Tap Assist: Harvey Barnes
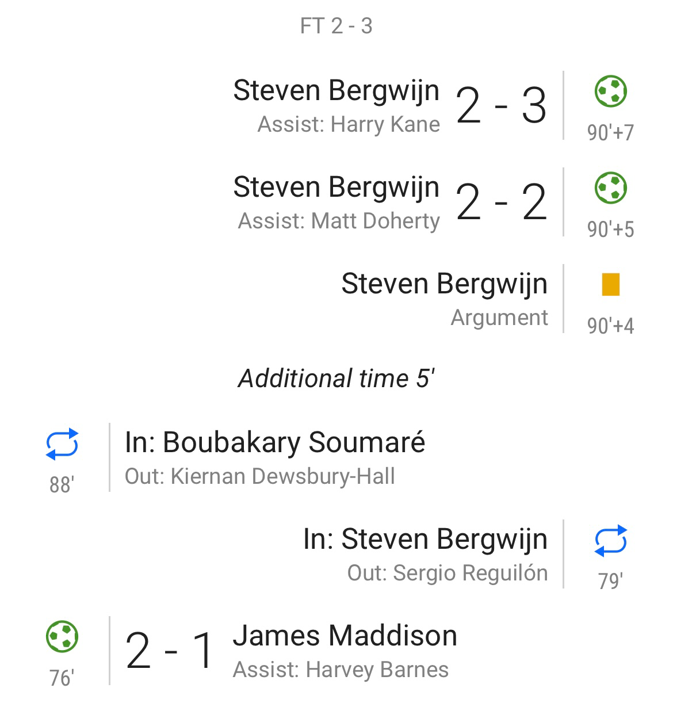The width and height of the screenshot is (673, 707). [341, 670]
